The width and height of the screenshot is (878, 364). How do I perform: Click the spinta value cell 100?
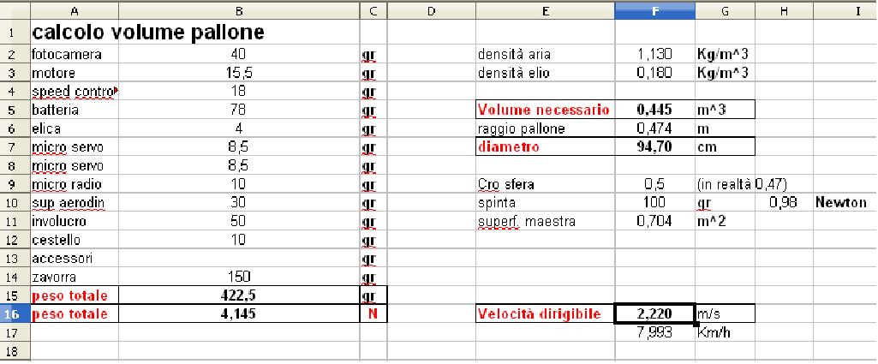click(654, 203)
